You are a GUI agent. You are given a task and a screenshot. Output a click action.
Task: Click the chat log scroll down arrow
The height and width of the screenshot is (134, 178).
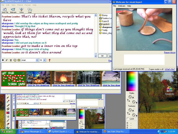tap(96, 56)
